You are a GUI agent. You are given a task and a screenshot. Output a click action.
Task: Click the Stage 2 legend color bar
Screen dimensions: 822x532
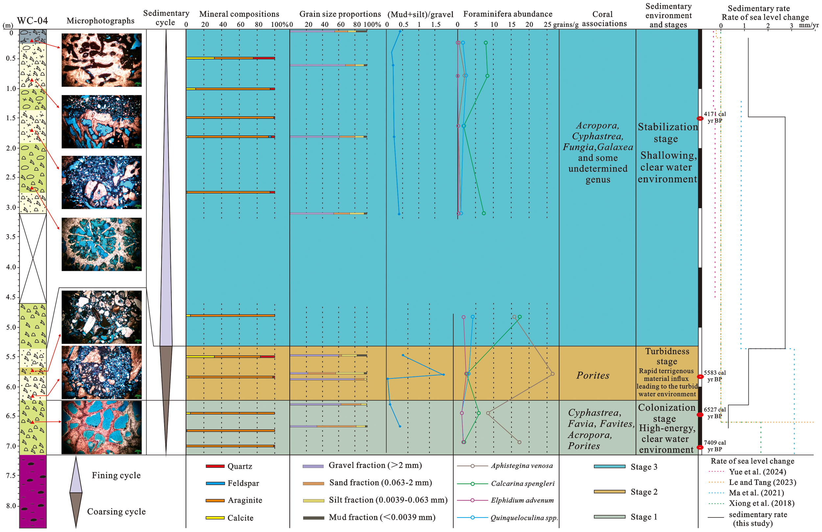[x=609, y=492]
